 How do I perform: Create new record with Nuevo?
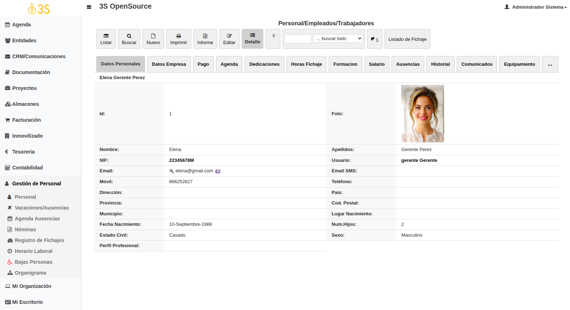[x=153, y=39]
